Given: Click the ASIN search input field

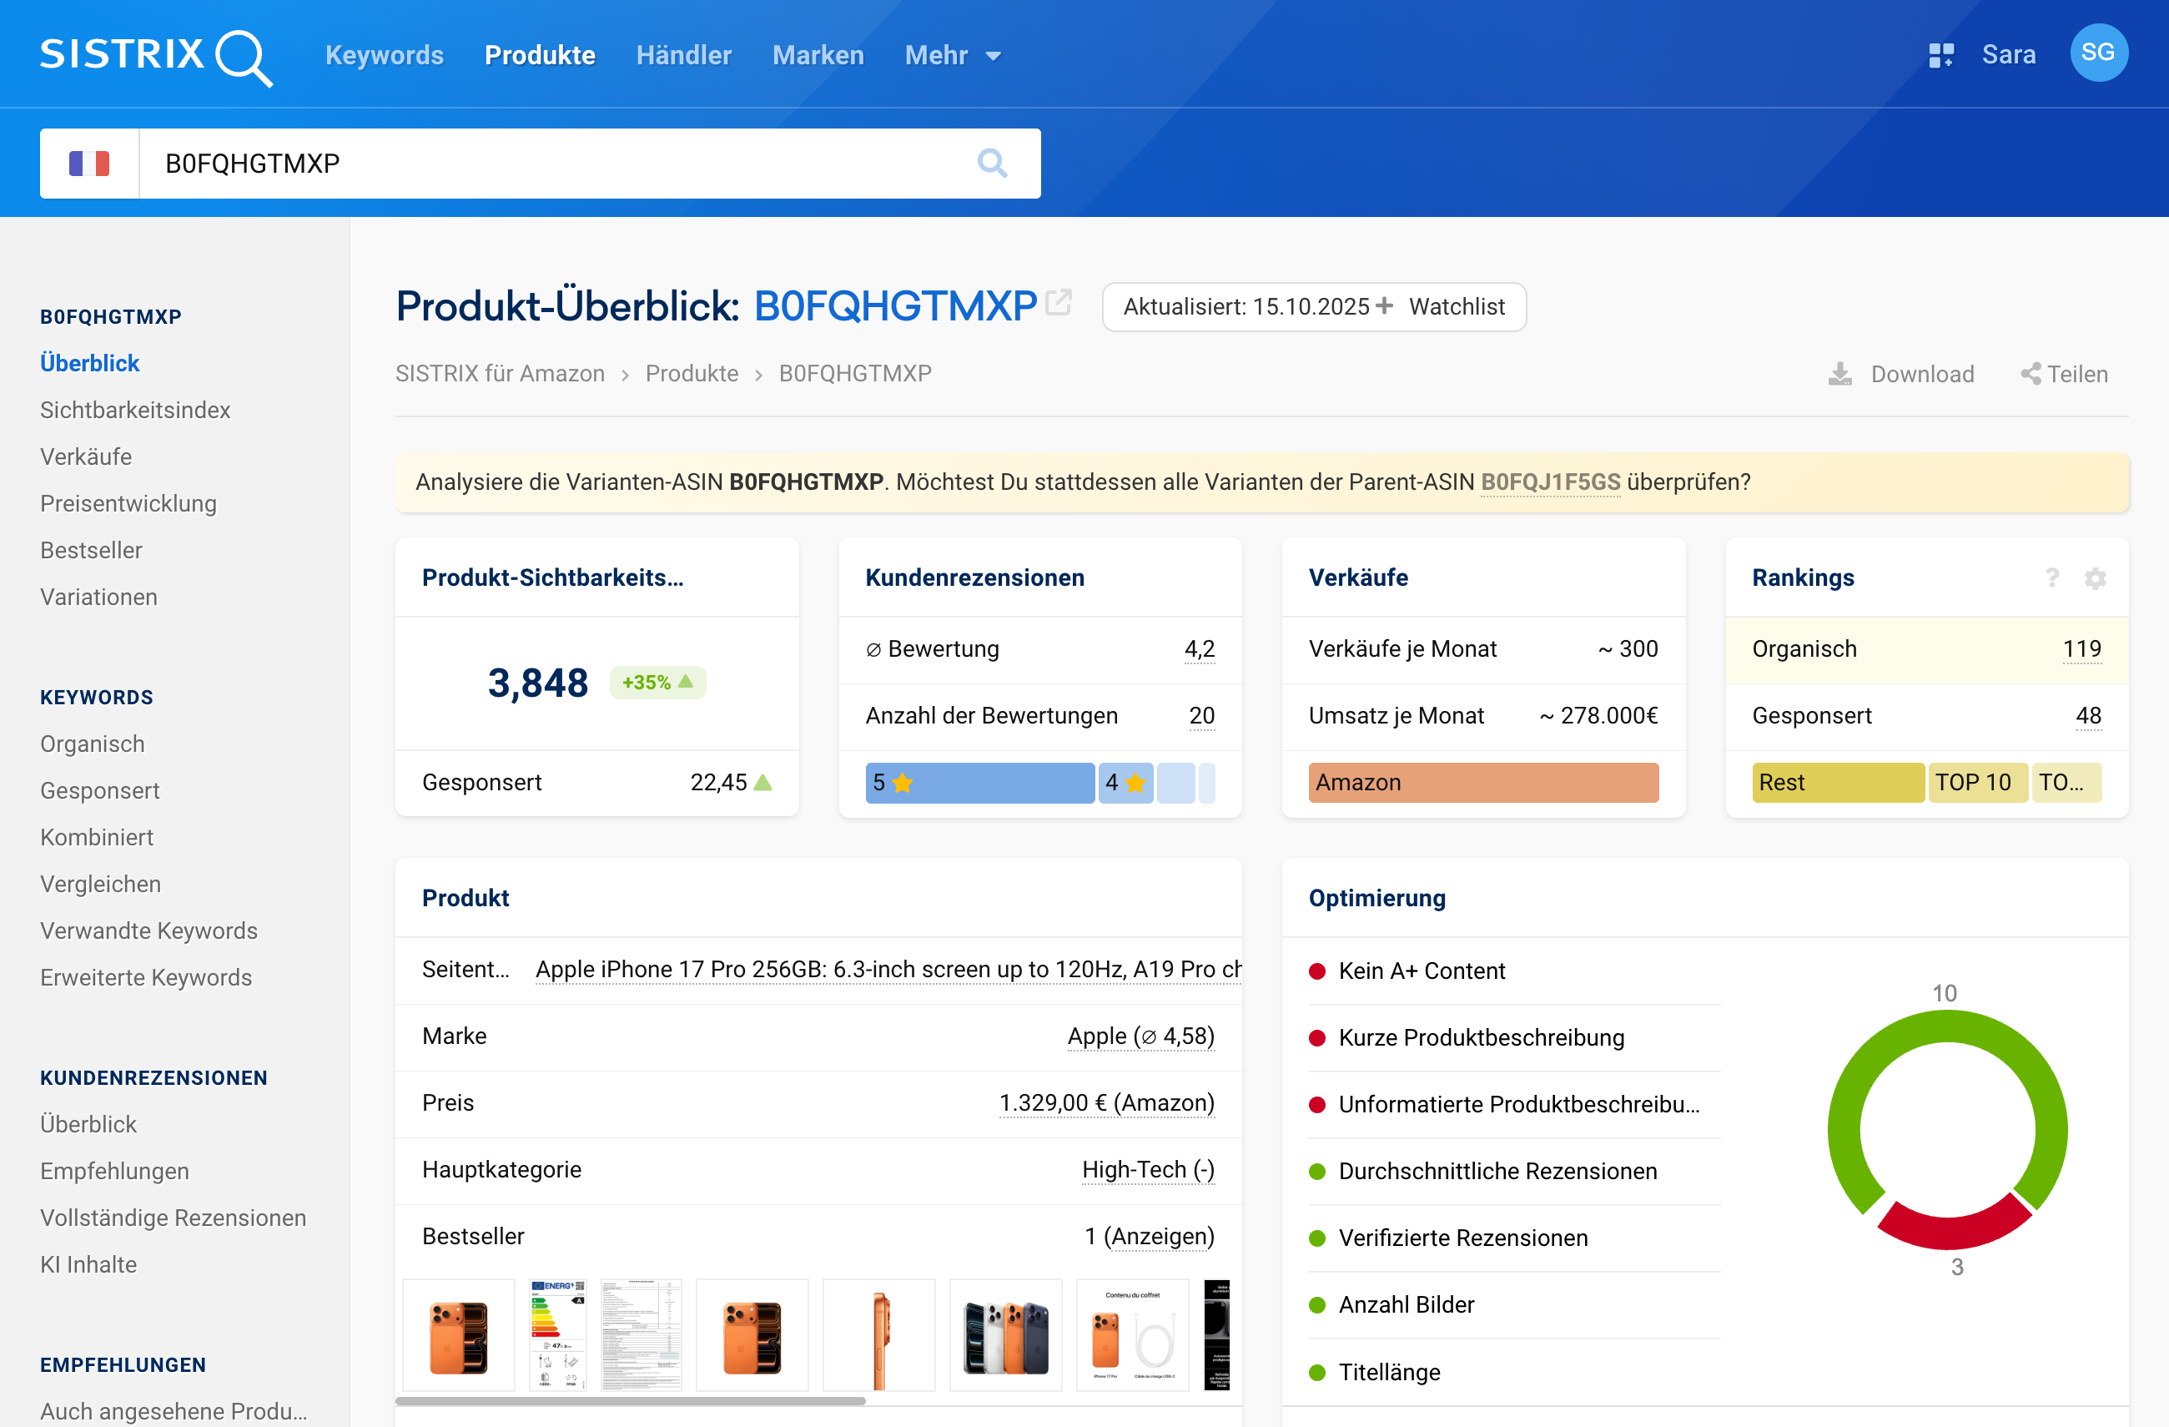Looking at the screenshot, I should tap(546, 164).
